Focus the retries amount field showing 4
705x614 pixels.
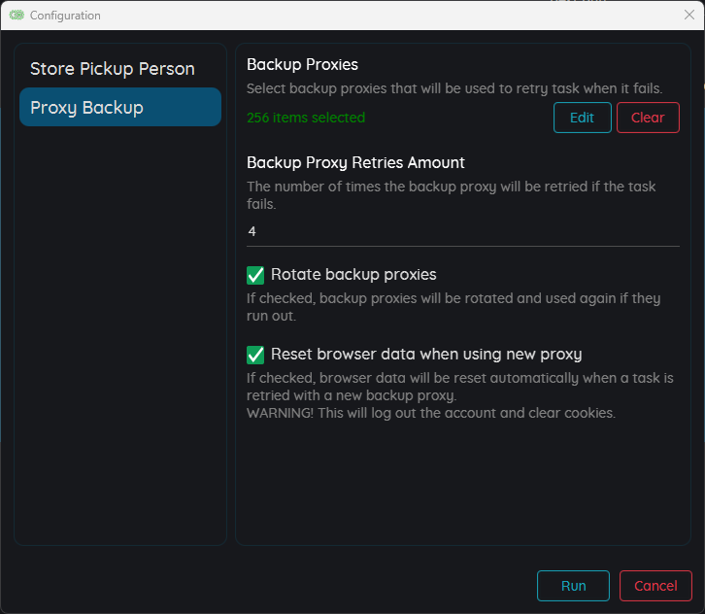tap(462, 231)
